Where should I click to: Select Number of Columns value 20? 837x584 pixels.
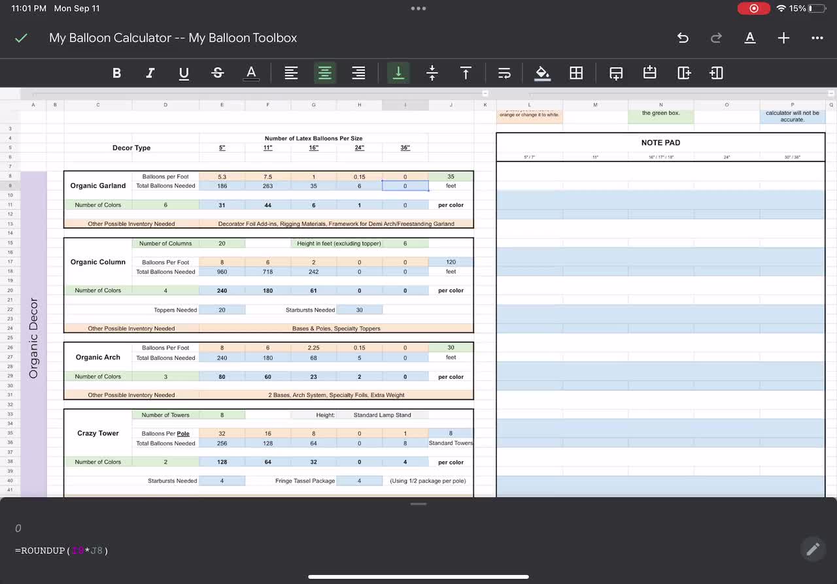pyautogui.click(x=222, y=243)
